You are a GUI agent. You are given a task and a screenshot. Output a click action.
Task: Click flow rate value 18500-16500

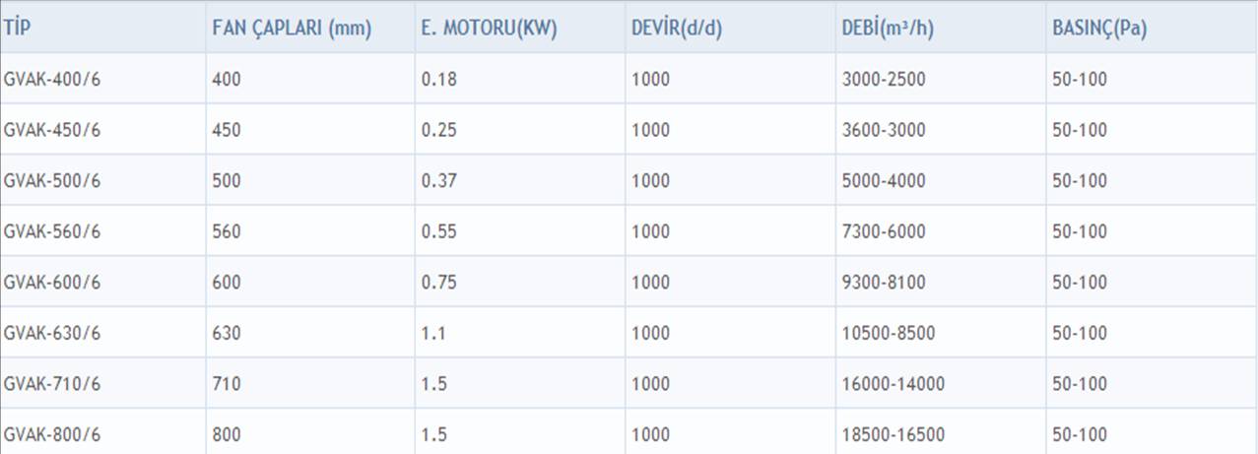pyautogui.click(x=894, y=434)
